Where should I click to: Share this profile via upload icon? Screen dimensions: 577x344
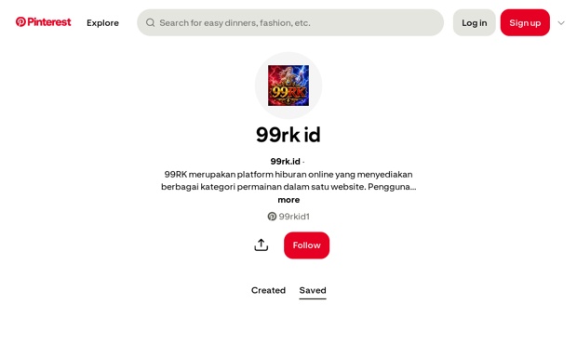pos(262,245)
